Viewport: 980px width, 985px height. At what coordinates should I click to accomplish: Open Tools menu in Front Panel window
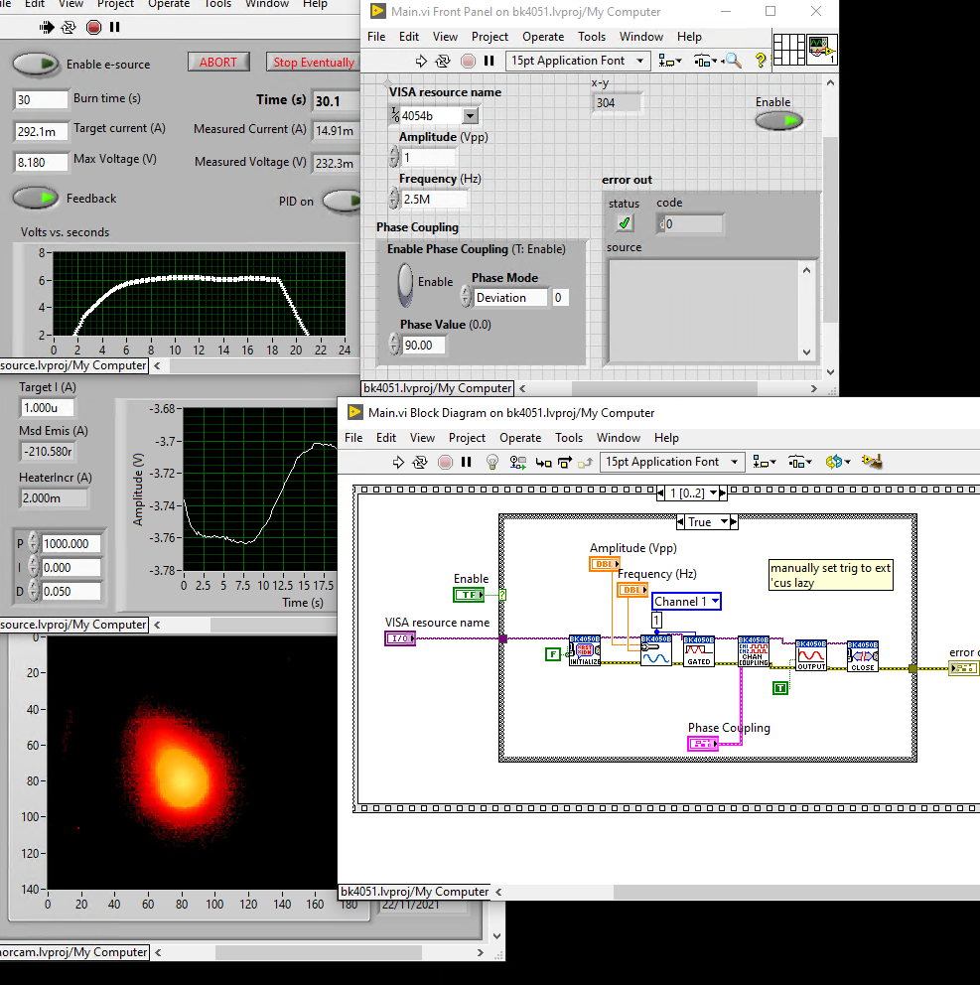[592, 37]
